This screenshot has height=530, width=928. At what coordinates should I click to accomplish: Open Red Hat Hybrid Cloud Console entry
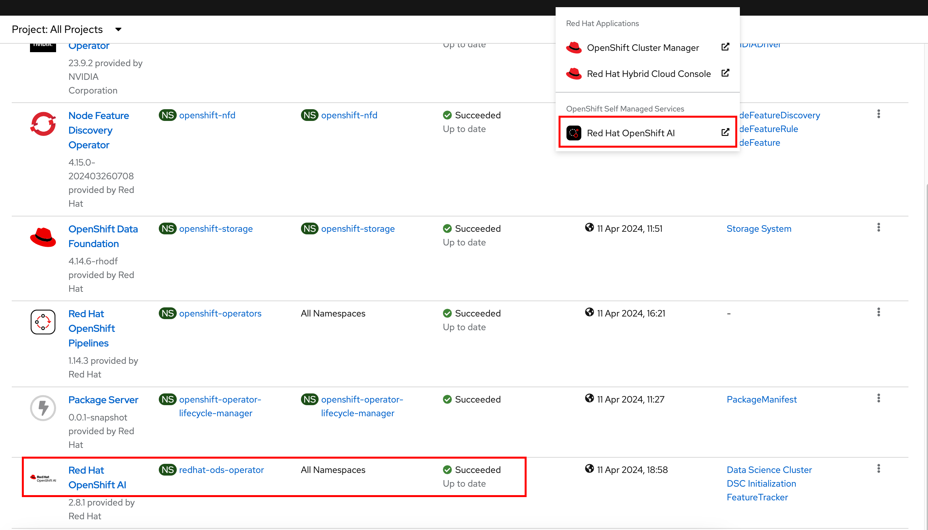(647, 74)
